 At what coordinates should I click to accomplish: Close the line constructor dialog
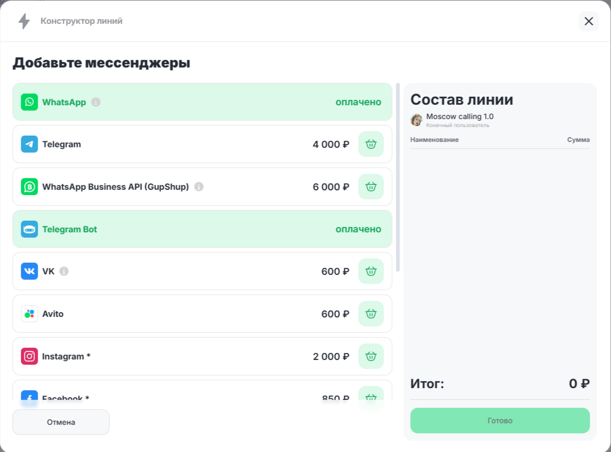click(x=589, y=21)
